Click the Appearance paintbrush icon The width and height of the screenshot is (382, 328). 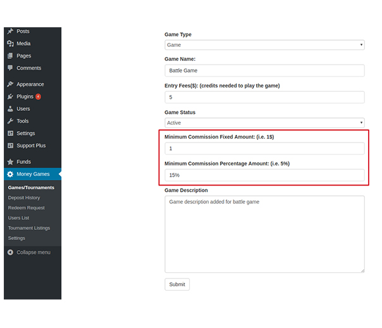[10, 84]
